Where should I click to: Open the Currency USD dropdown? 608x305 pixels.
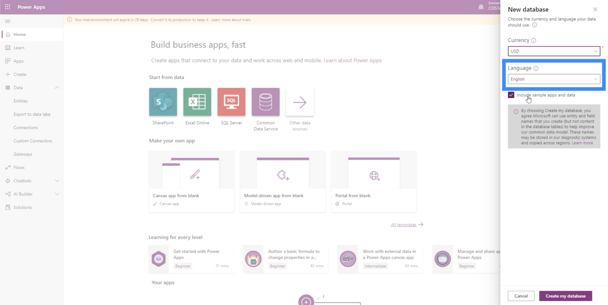coord(554,51)
